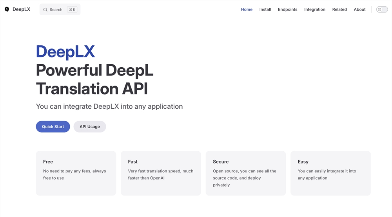Select the Fast feature card
The width and height of the screenshot is (392, 217).
161,173
